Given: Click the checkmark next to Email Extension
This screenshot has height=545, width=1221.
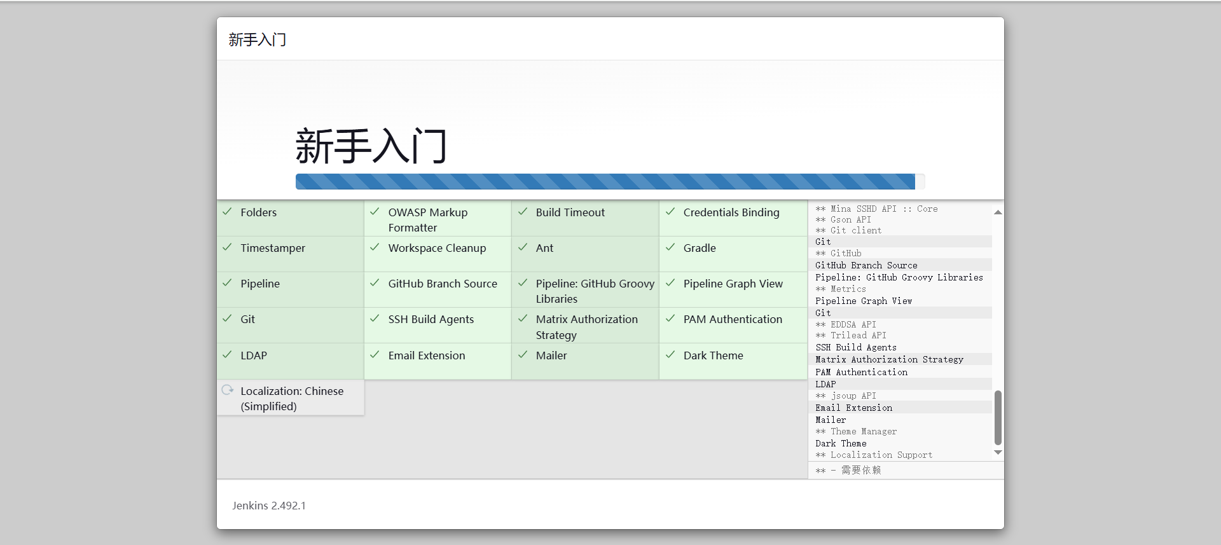Looking at the screenshot, I should pos(375,355).
